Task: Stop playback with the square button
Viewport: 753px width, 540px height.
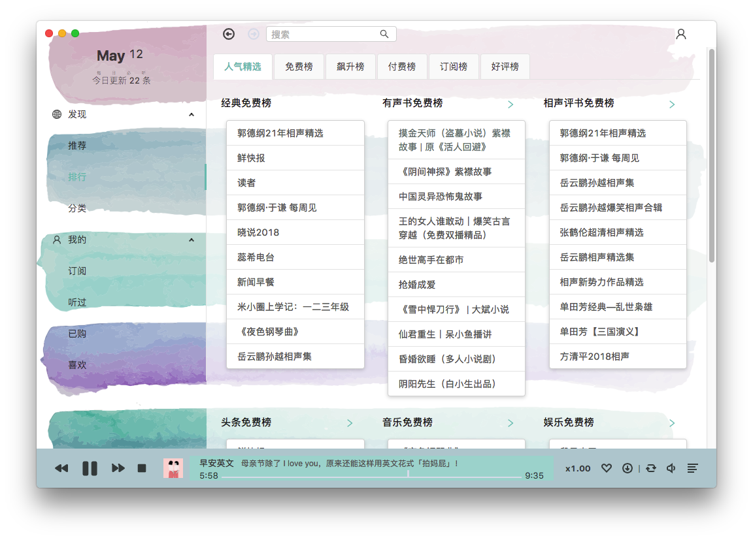Action: click(x=142, y=468)
